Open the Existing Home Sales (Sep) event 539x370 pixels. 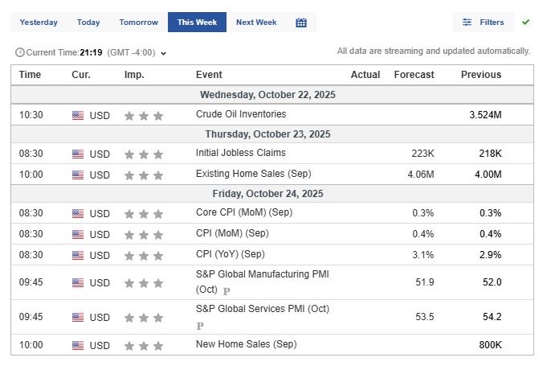point(253,174)
